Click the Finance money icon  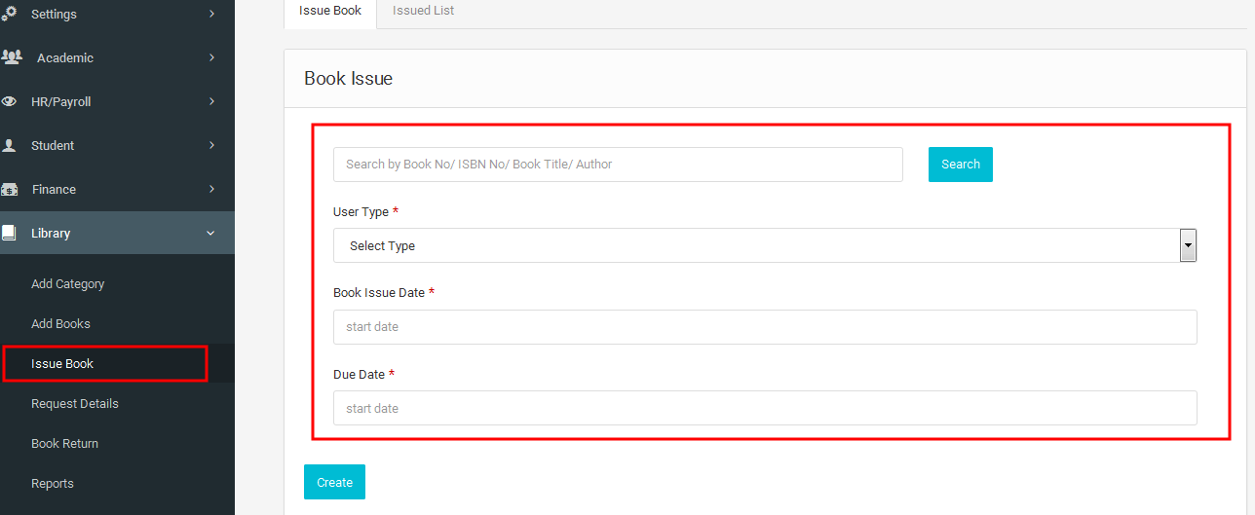(x=10, y=189)
